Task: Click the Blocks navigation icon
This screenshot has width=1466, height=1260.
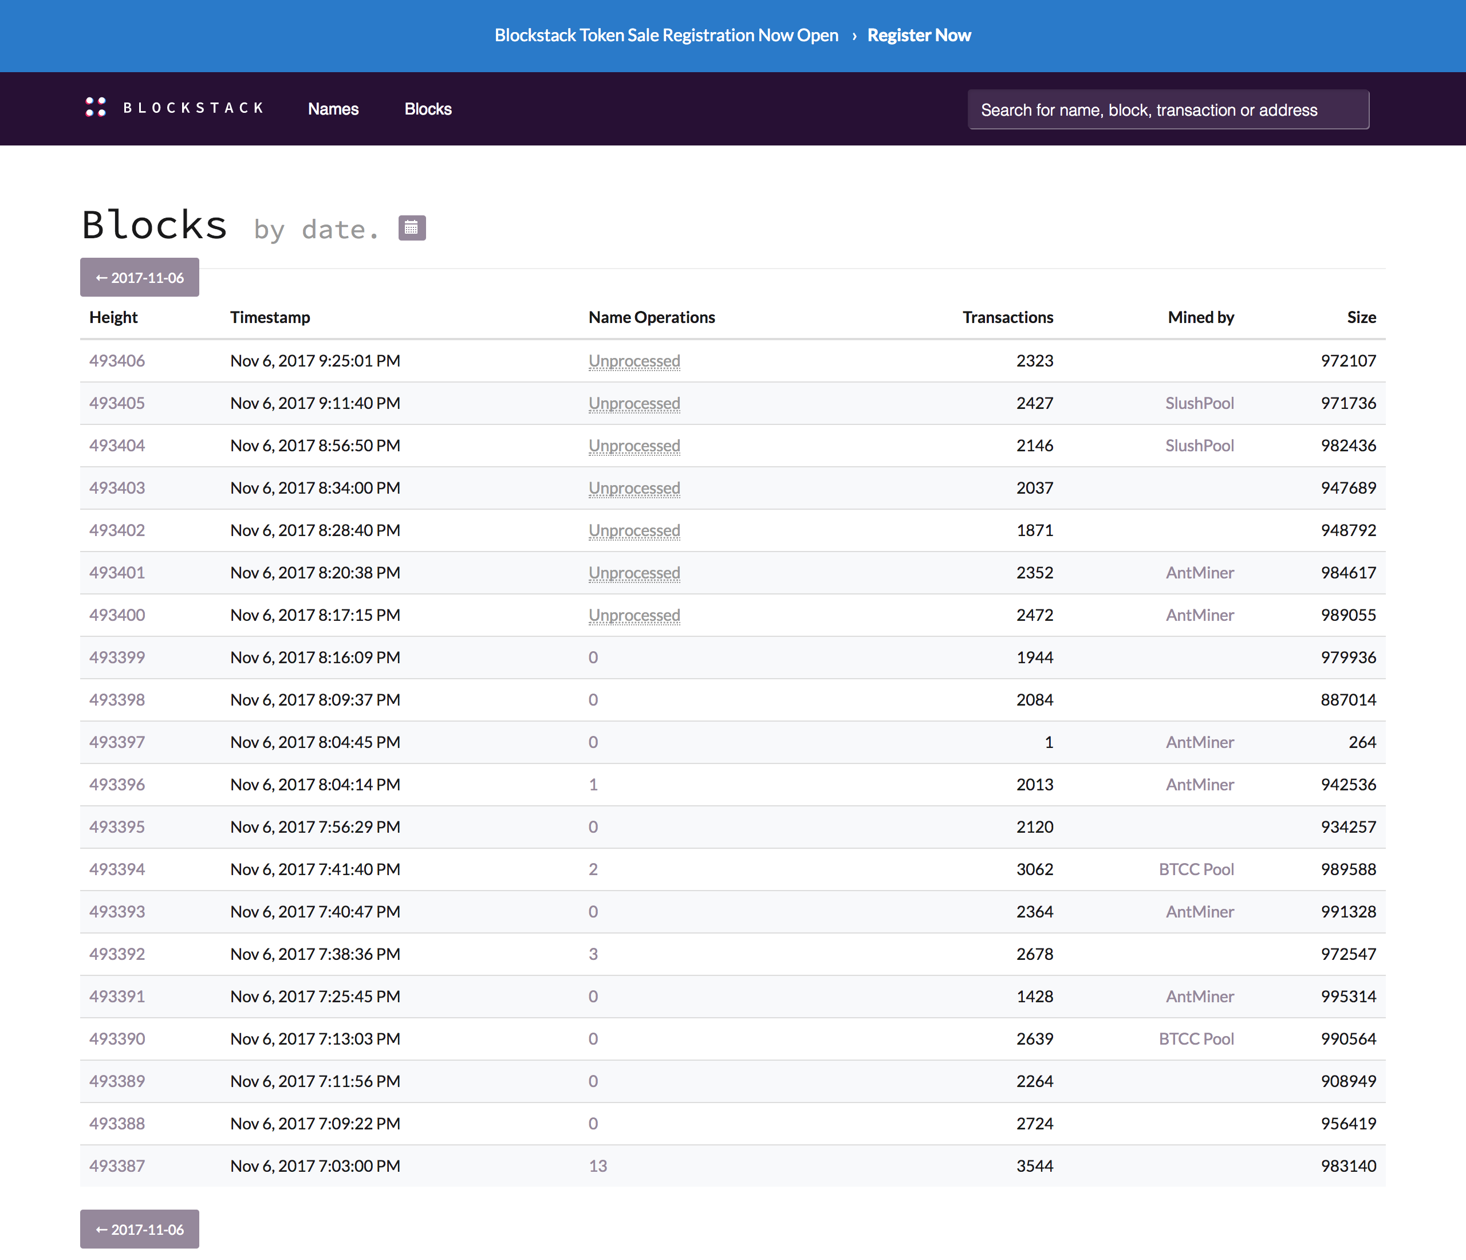Action: 429,109
